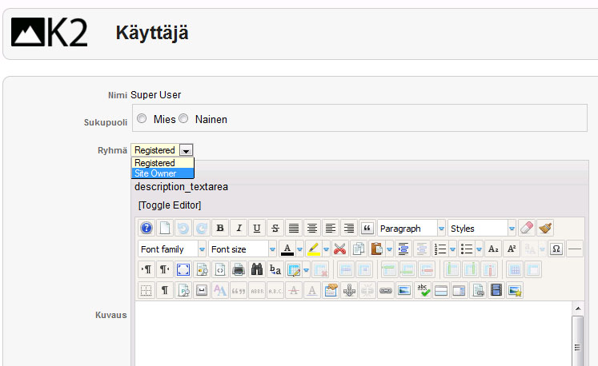This screenshot has height=366, width=598.
Task: Click the yellow highlight color button
Action: pyautogui.click(x=314, y=249)
